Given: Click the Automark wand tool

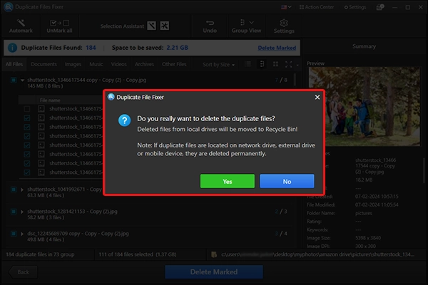Looking at the screenshot, I should coord(21,26).
